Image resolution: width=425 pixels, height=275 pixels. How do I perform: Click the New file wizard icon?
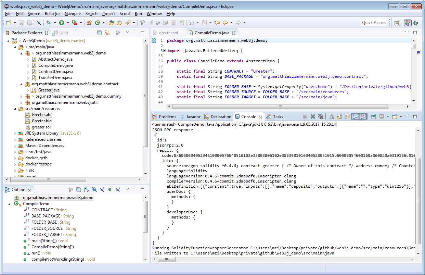point(9,23)
